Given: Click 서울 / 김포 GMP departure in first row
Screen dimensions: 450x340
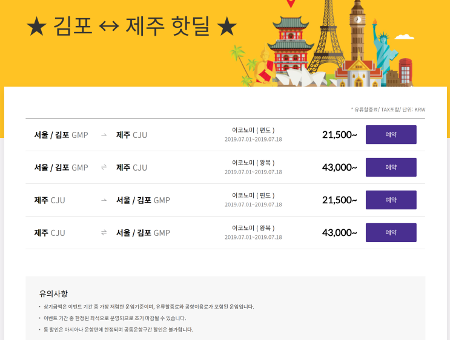Looking at the screenshot, I should click(x=61, y=135).
